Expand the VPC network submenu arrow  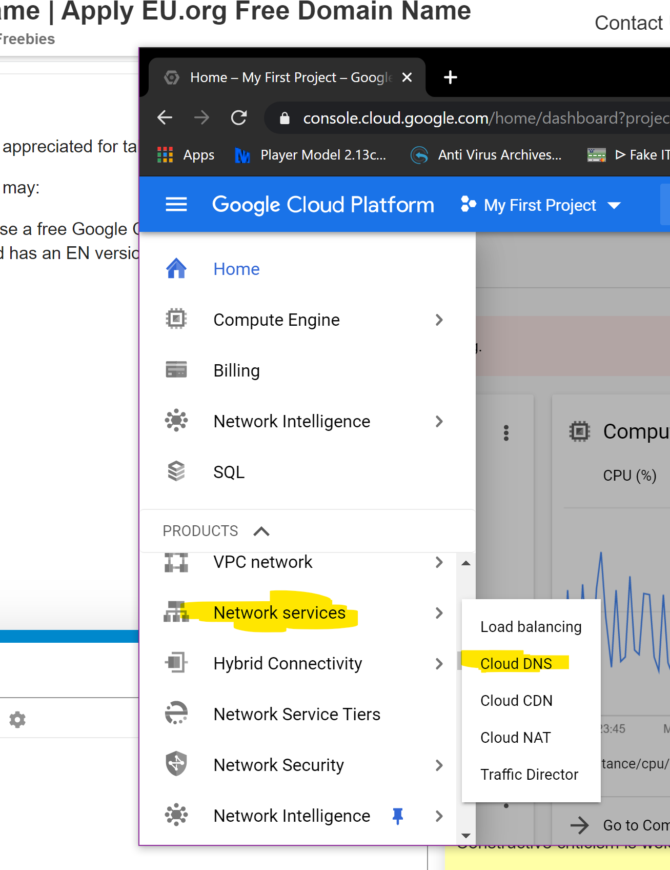click(x=439, y=562)
